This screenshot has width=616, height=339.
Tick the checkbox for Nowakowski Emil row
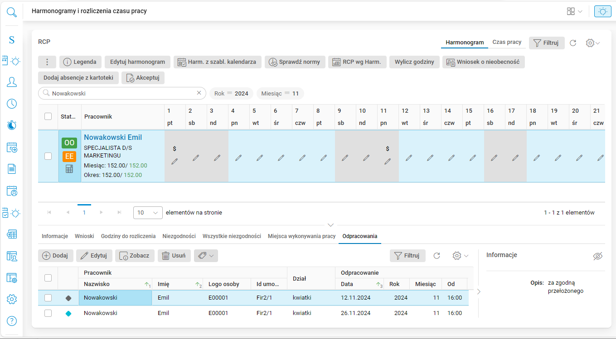[x=48, y=156]
